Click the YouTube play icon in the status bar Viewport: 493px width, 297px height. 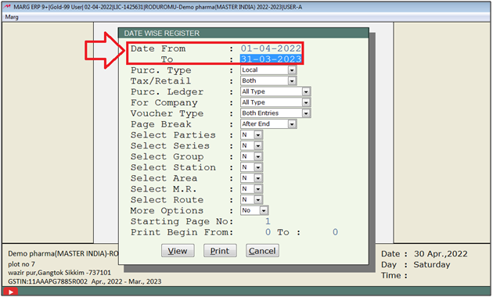(x=11, y=292)
